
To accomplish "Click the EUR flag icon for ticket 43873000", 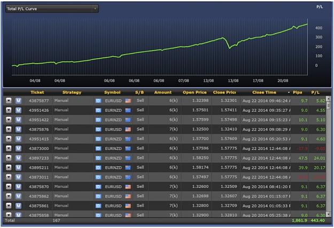I will [x=98, y=148].
